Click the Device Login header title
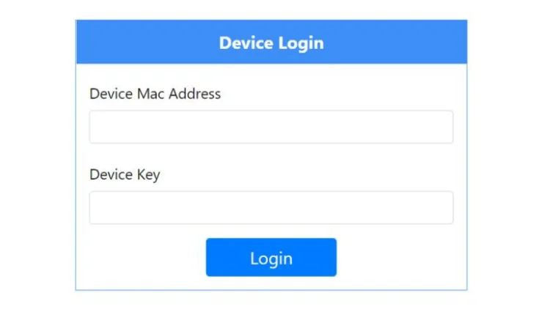 point(271,42)
